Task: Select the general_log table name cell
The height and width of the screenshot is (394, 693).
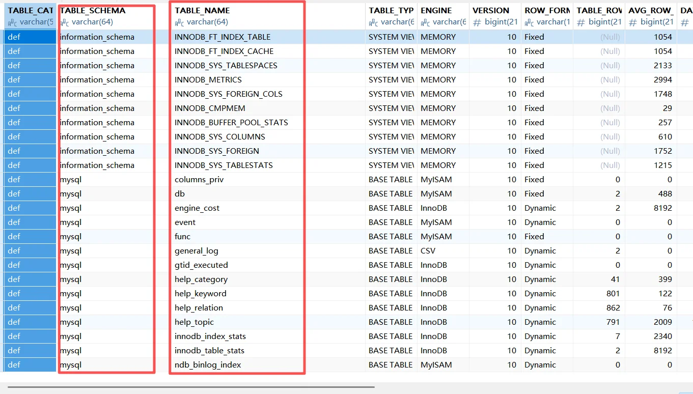Action: pyautogui.click(x=196, y=250)
